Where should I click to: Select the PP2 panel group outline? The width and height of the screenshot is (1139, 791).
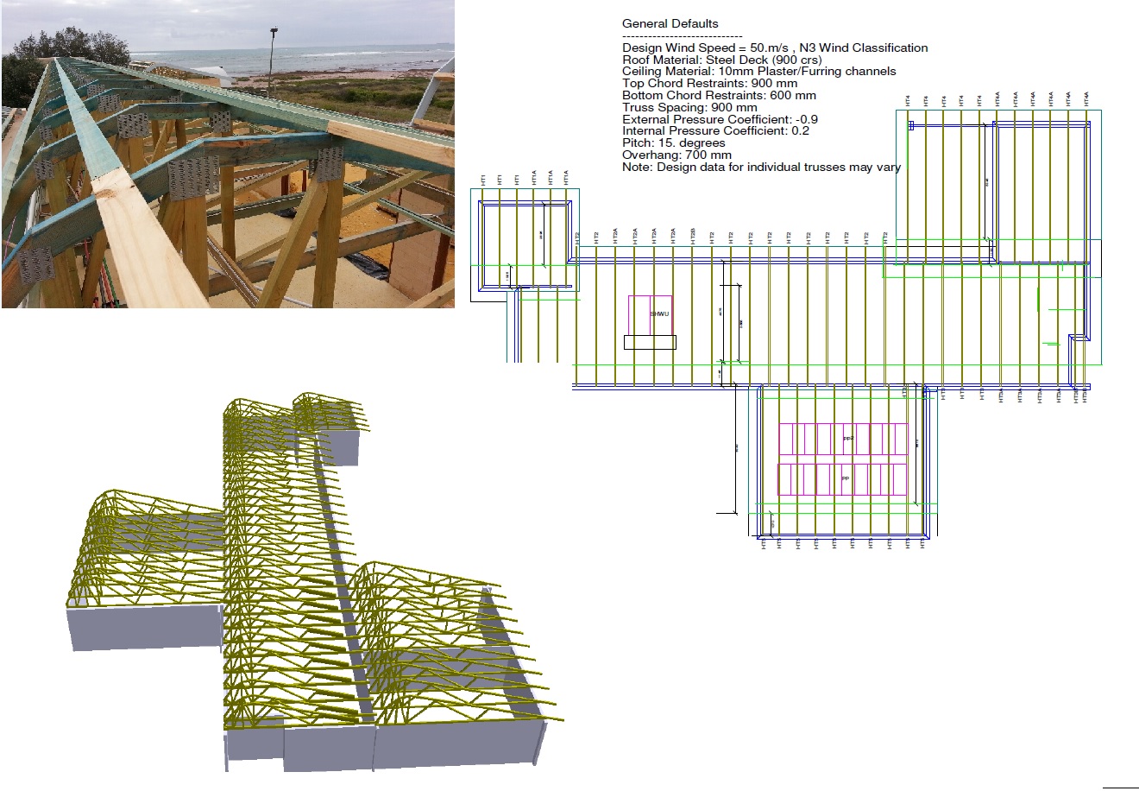coord(849,438)
